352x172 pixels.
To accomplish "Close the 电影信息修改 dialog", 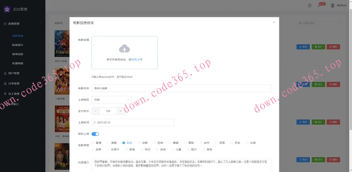I will point(274,22).
